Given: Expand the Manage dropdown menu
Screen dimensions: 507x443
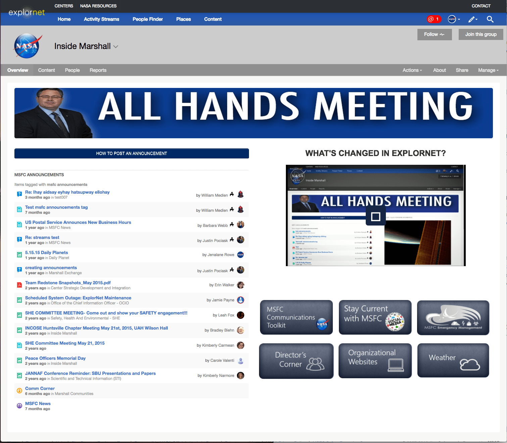Looking at the screenshot, I should (x=488, y=70).
